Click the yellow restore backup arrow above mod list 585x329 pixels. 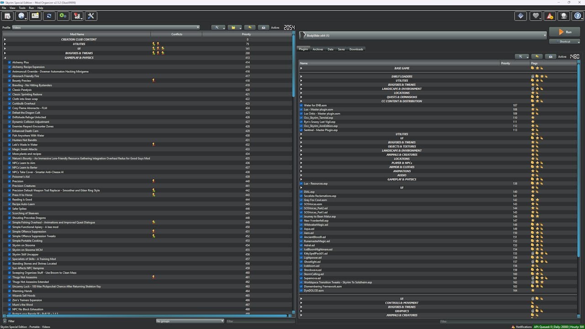(250, 27)
